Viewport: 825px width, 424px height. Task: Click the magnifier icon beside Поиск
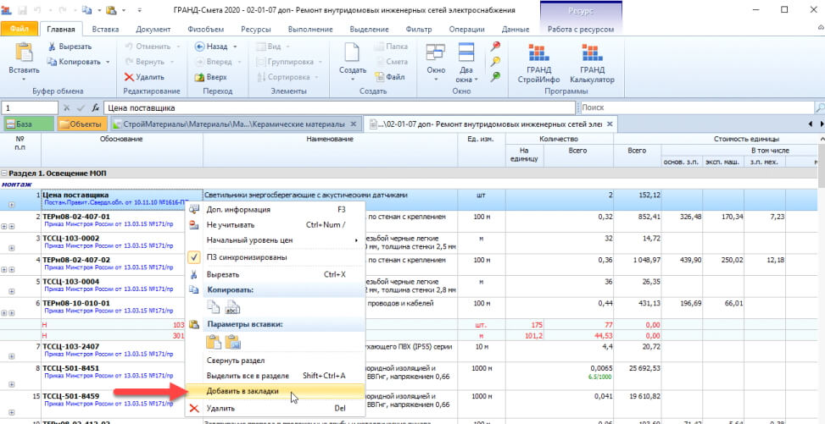819,107
